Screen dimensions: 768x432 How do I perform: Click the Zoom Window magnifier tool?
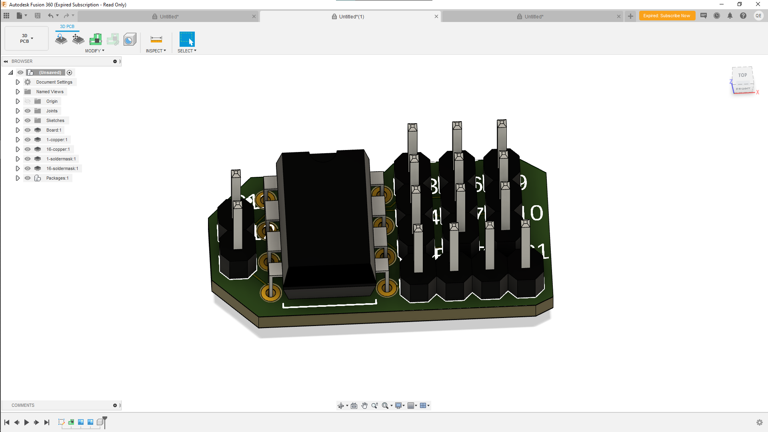385,406
